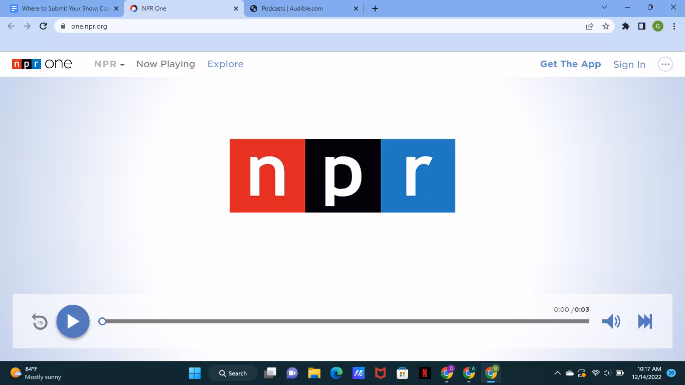Skip to the next story
This screenshot has width=685, height=385.
click(645, 321)
